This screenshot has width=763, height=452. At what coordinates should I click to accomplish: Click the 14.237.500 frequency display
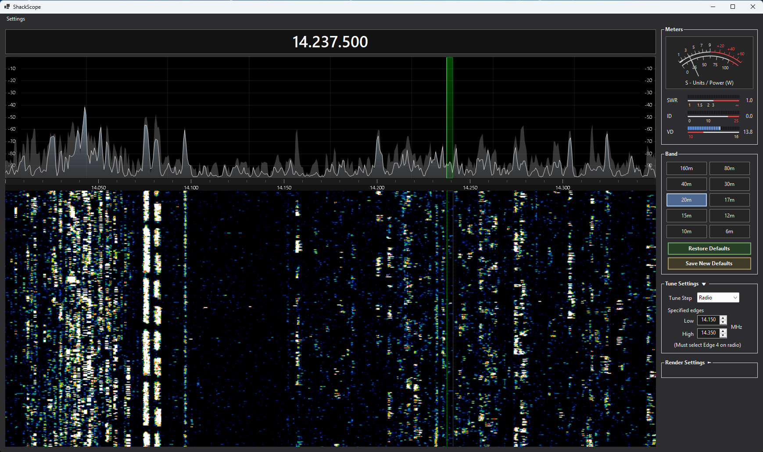[330, 42]
